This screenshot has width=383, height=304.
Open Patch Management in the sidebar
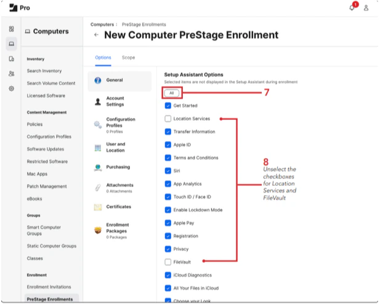tap(47, 187)
